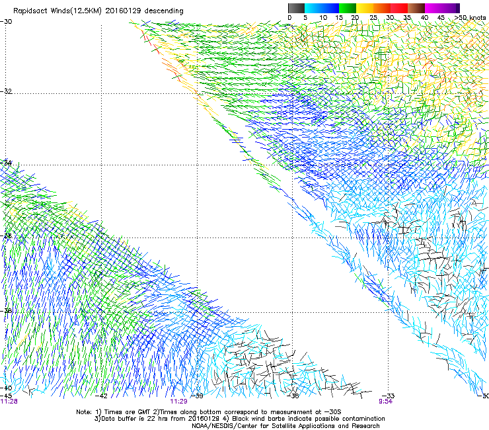Click the 'Note: 1) Times are GMT' line
This screenshot has width=489, height=430.
click(209, 412)
